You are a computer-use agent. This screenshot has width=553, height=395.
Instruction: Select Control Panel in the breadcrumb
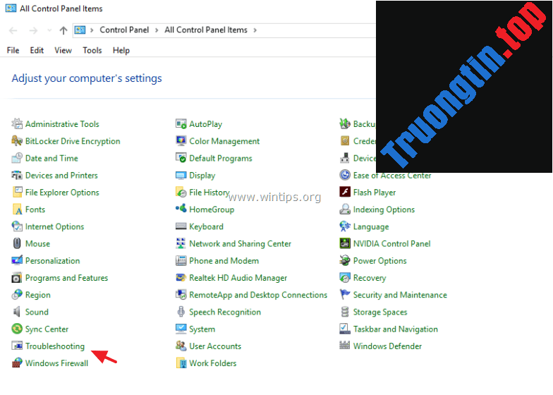coord(124,30)
